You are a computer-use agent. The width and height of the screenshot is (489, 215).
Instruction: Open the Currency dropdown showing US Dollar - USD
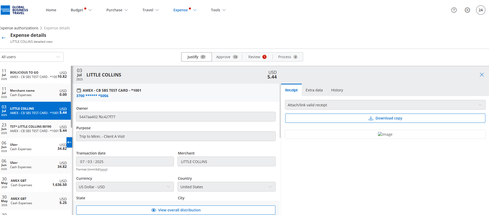(125, 187)
